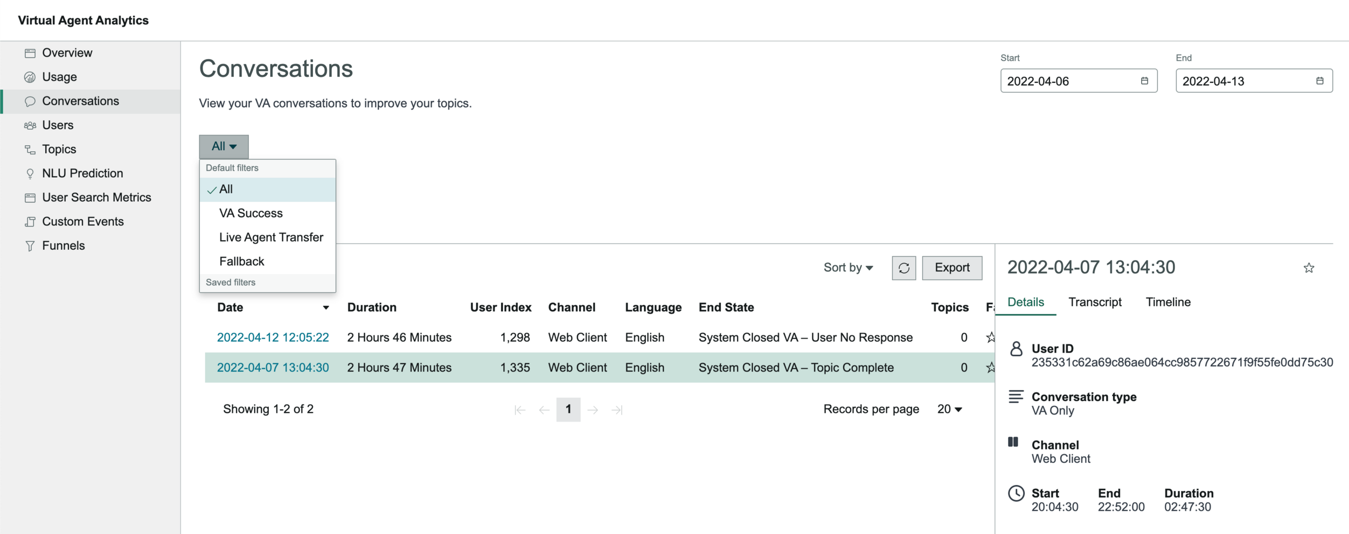Click the Duration value 02:47:30
The height and width of the screenshot is (534, 1349).
click(1187, 507)
